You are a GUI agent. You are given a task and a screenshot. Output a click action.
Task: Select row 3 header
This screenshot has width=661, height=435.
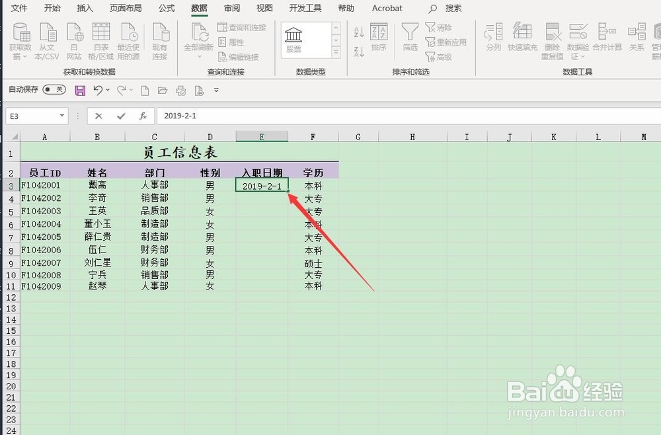pos(11,186)
